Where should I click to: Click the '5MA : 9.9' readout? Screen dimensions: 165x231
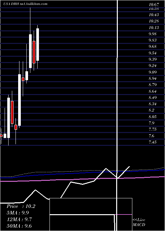pos(18,213)
